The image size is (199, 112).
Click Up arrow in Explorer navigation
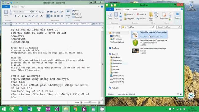pos(119,27)
